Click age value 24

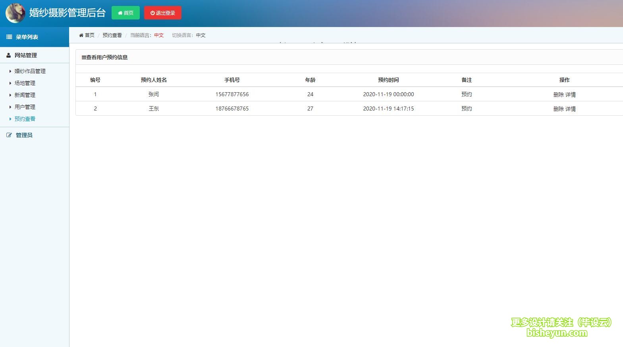(x=310, y=94)
